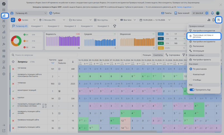The width and height of the screenshot is (224, 135).
Task: Open the trophy competitors tool in sidebar
Action: [x=4, y=26]
